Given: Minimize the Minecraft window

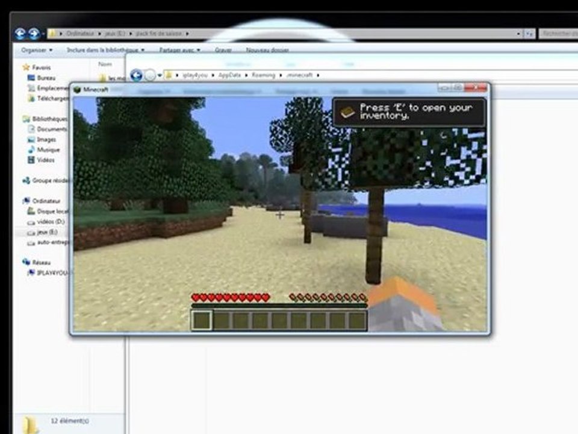Looking at the screenshot, I should pyautogui.click(x=444, y=88).
